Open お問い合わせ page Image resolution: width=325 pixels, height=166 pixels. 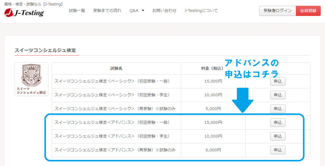(164, 10)
